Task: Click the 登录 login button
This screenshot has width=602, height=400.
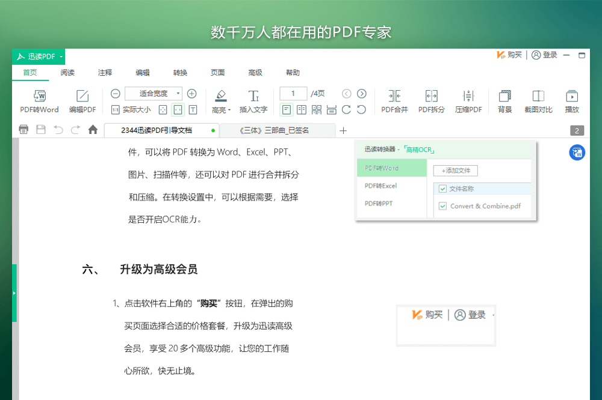Action: [544, 55]
